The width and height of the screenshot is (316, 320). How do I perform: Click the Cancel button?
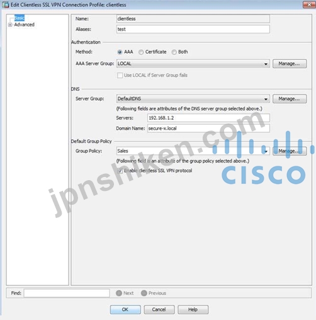(x=159, y=309)
